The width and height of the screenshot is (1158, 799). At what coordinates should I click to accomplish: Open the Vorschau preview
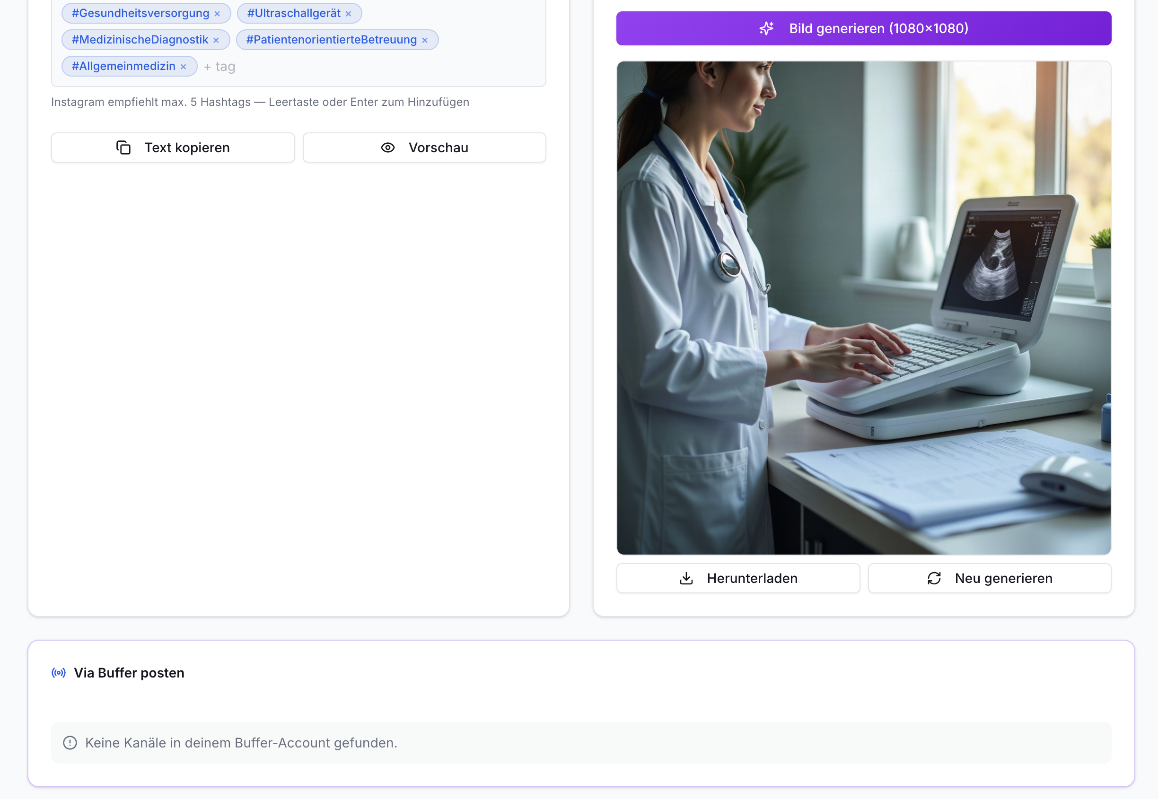pyautogui.click(x=424, y=148)
